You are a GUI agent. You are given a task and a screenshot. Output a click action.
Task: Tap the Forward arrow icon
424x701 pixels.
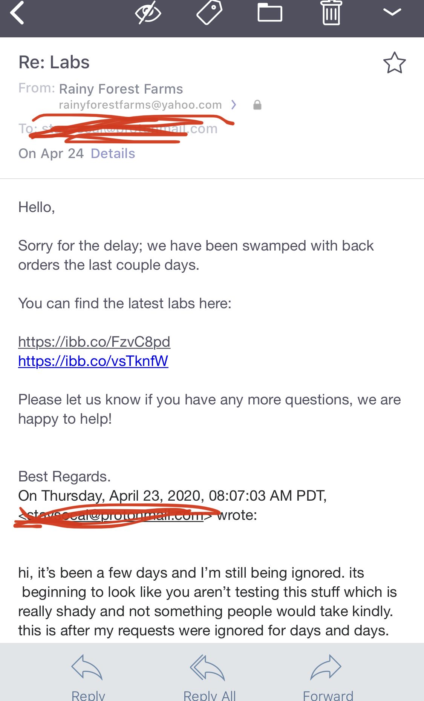326,668
